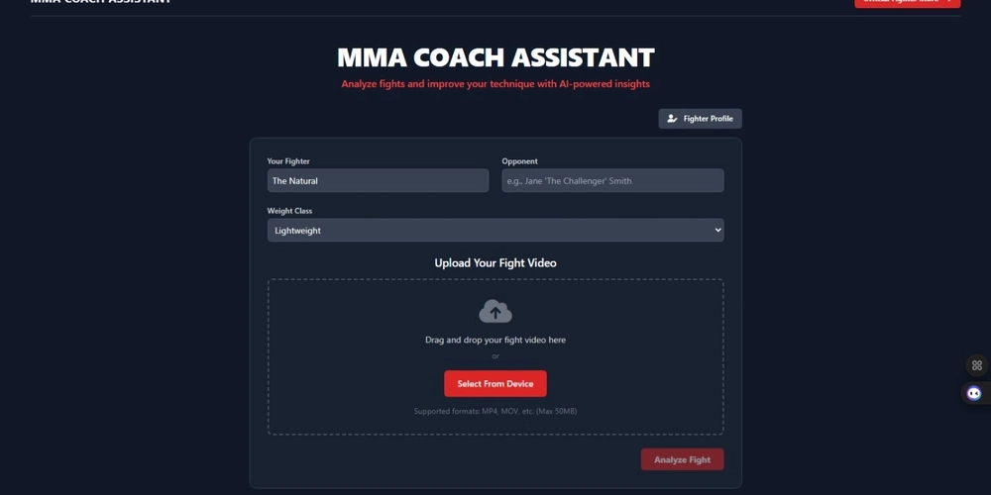Click the Analyze Fight button
The width and height of the screenshot is (991, 495).
682,459
